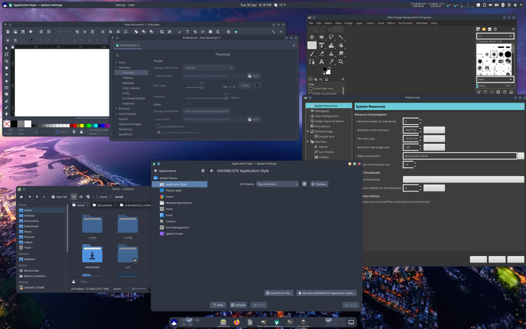Check Current layer only in GIMP Crop options
Image resolution: width=526 pixels, height=329 pixels.
[x=311, y=89]
